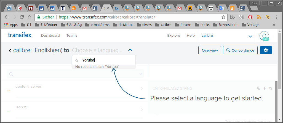Click the undo arrow icon beside Untranslated String

pos(270,89)
